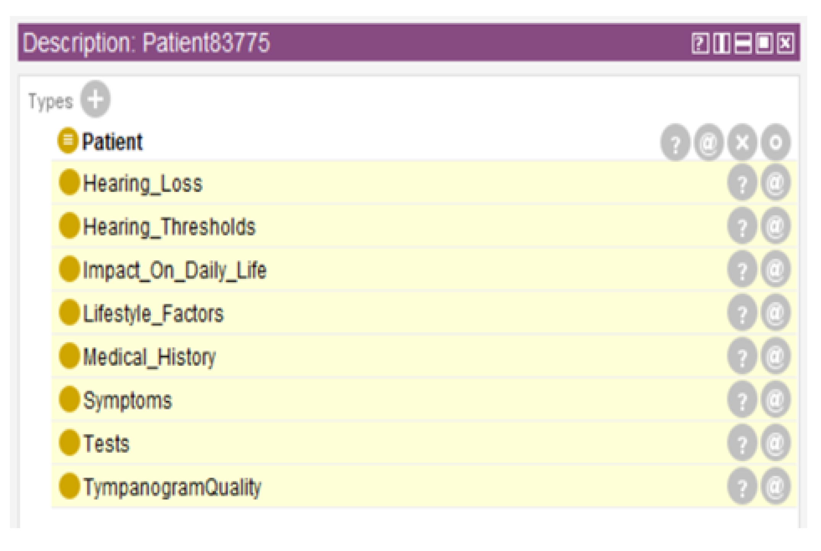Select the Patient class link
The width and height of the screenshot is (821, 551).
tap(112, 142)
